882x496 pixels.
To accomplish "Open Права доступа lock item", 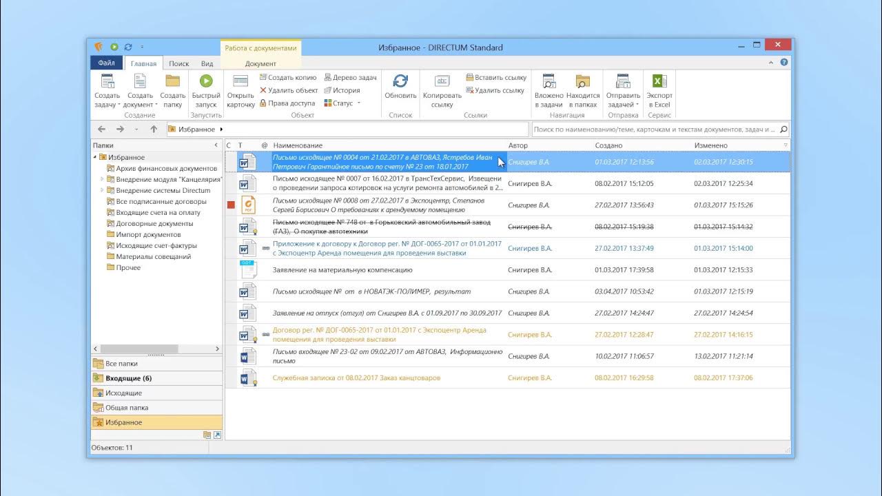I will click(287, 103).
